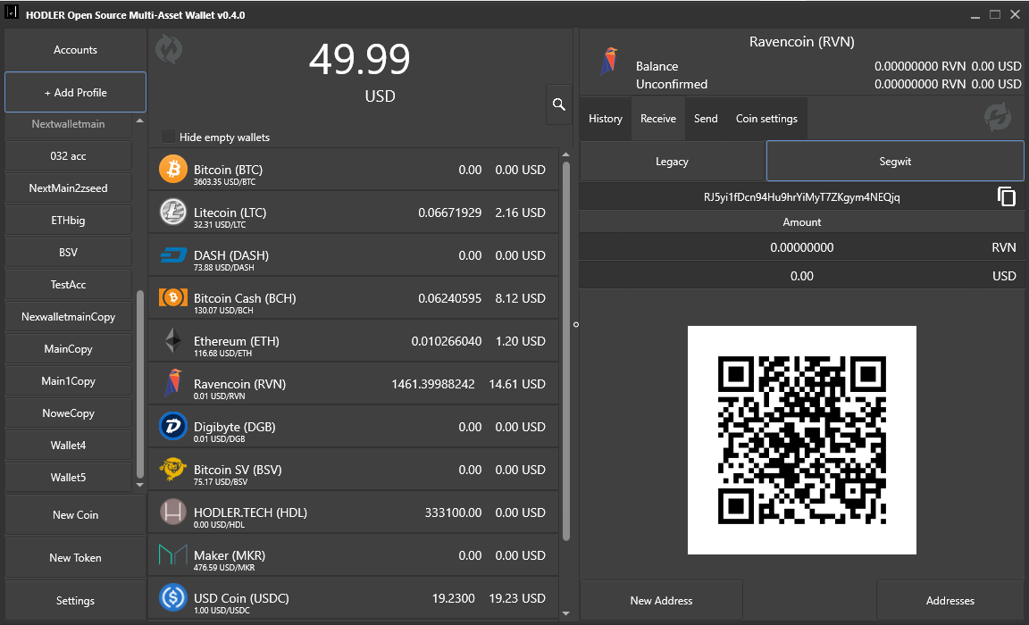This screenshot has height=625, width=1029.
Task: Select the Segwit address type
Action: (x=895, y=162)
